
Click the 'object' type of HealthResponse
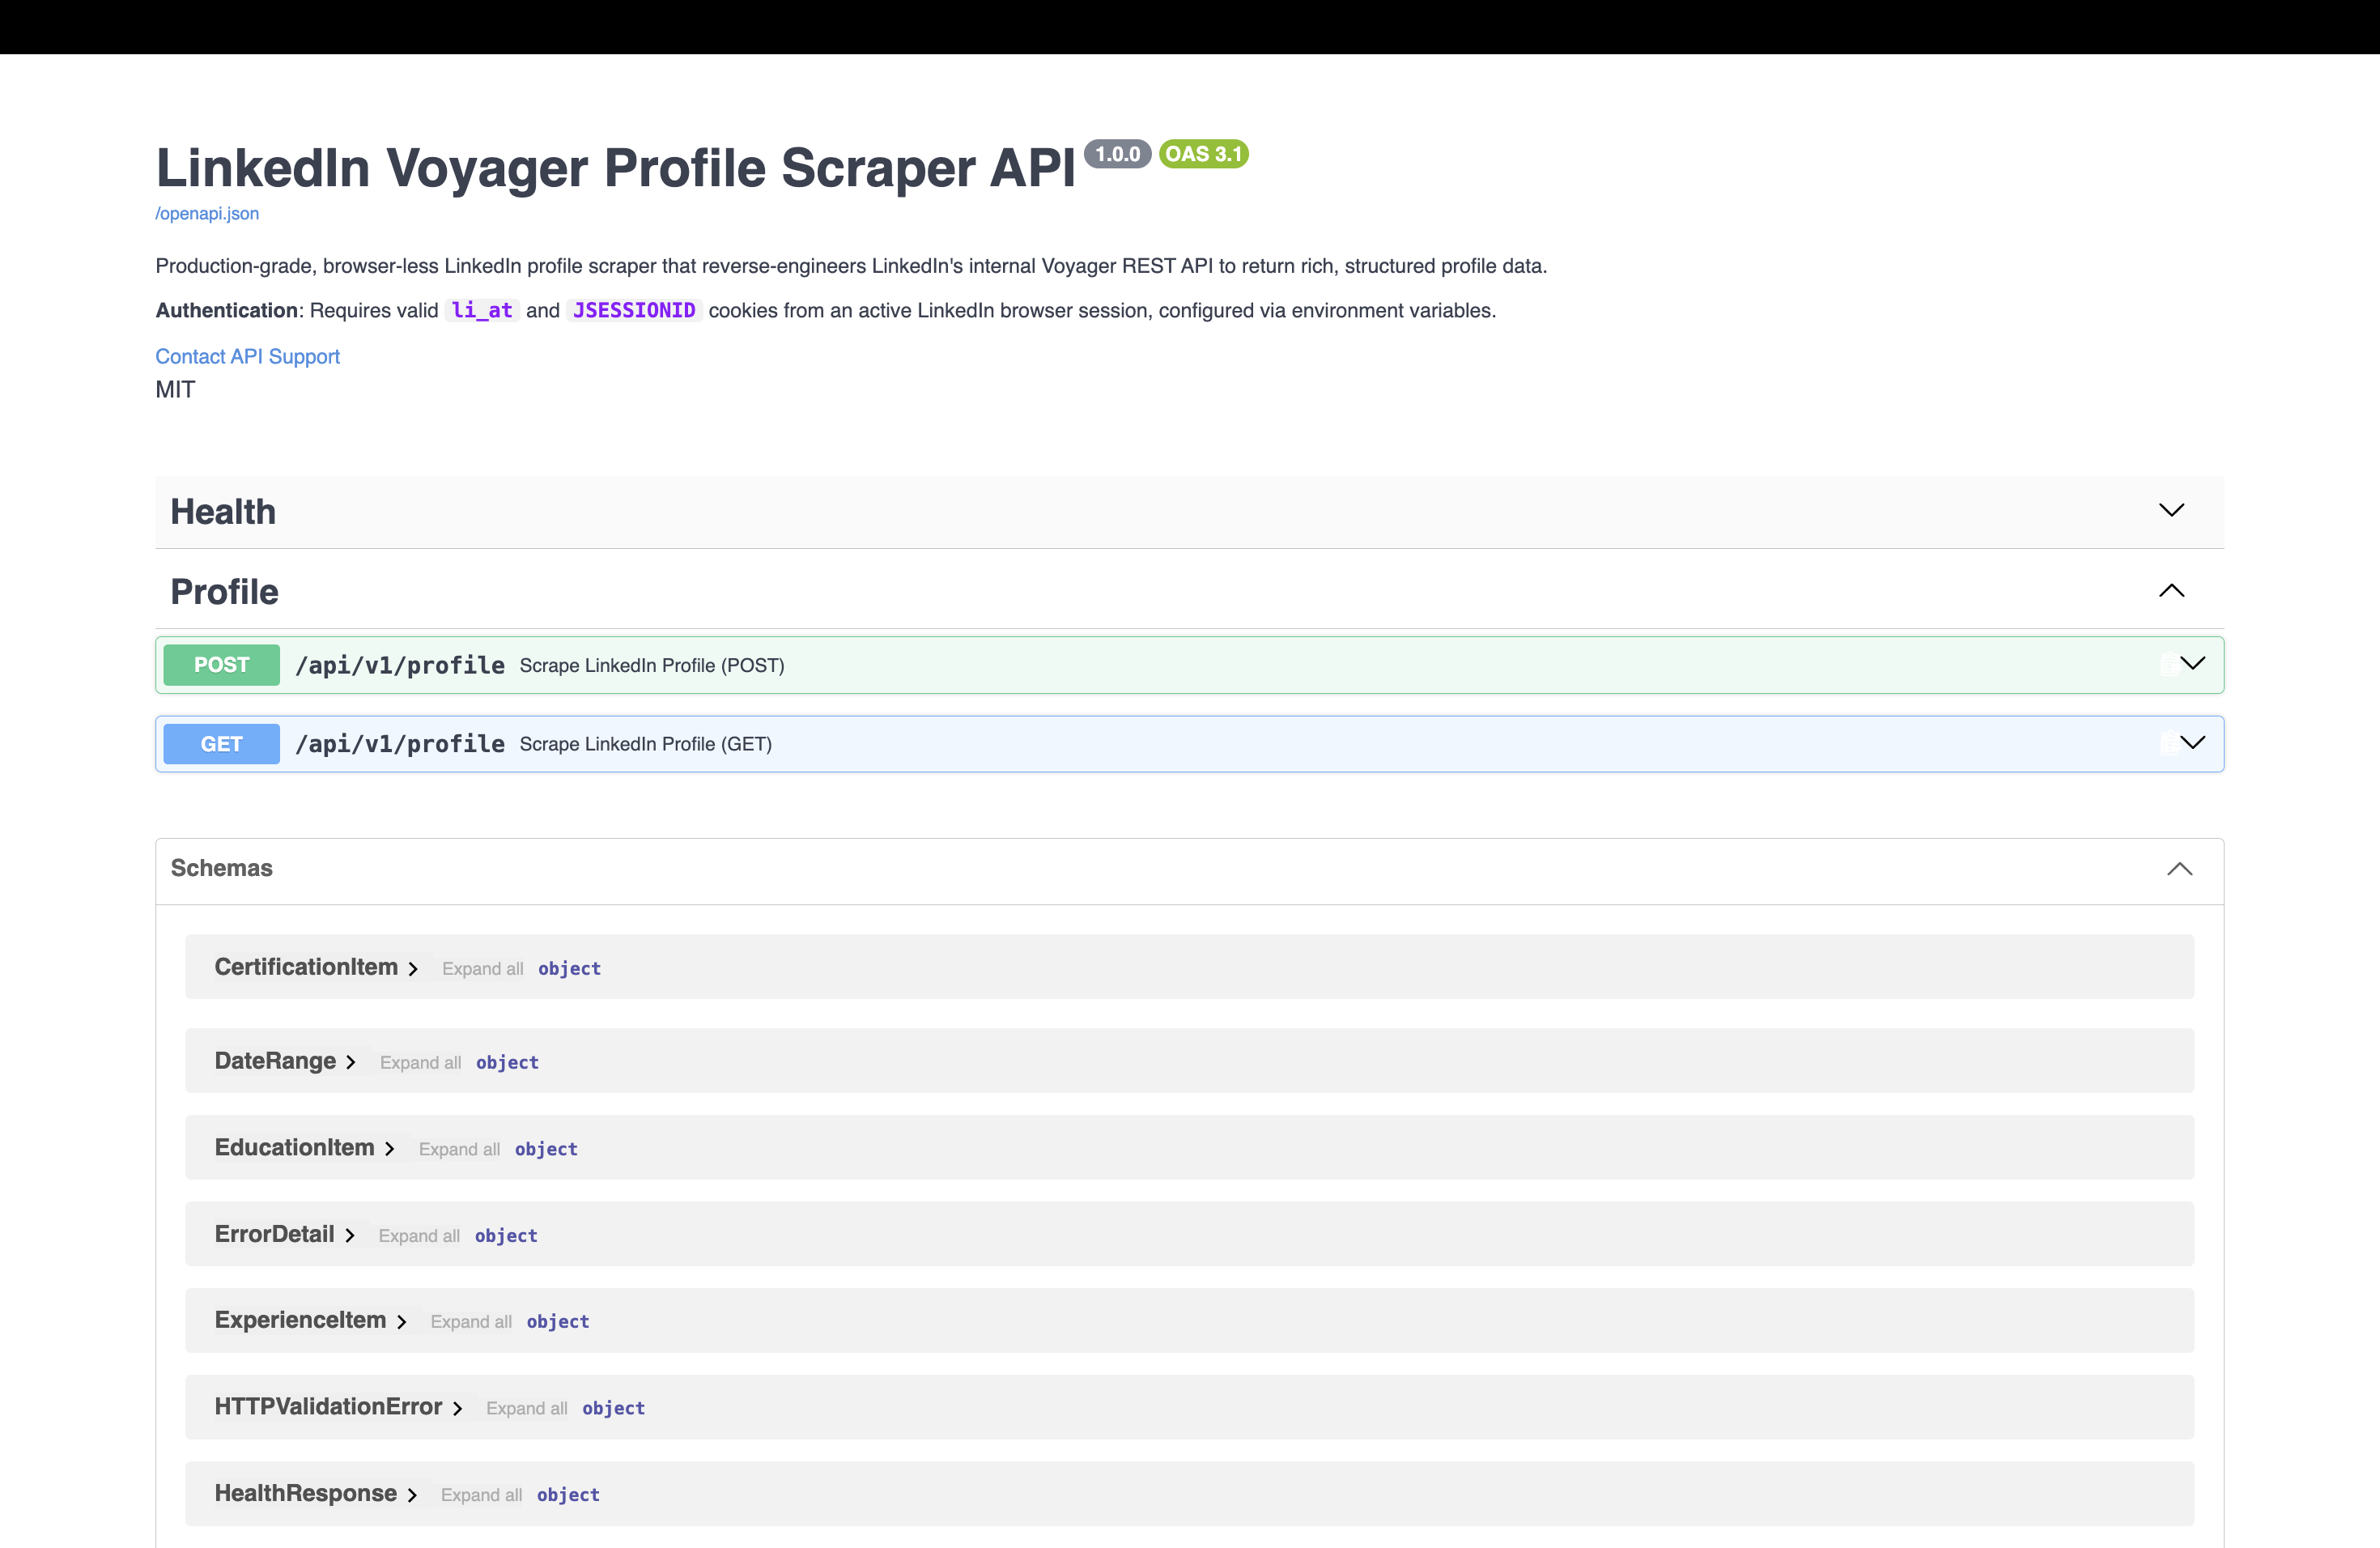point(568,1495)
